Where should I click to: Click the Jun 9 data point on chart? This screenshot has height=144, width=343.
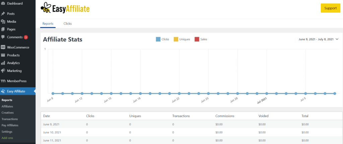tap(53, 94)
